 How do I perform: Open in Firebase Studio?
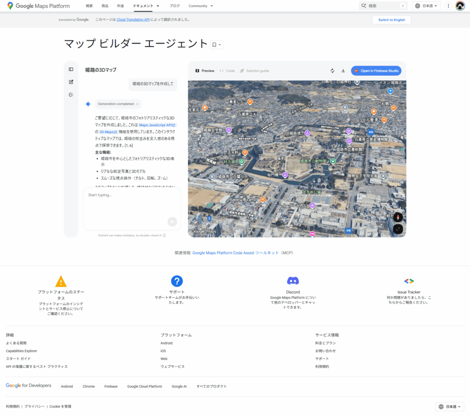(x=376, y=71)
